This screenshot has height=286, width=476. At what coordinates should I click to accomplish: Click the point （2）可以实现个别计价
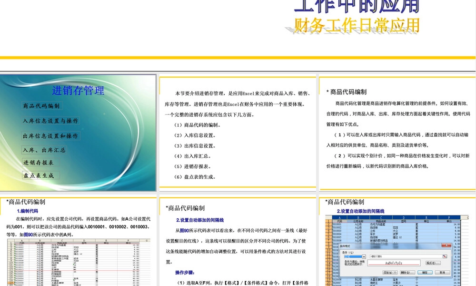click(398, 161)
